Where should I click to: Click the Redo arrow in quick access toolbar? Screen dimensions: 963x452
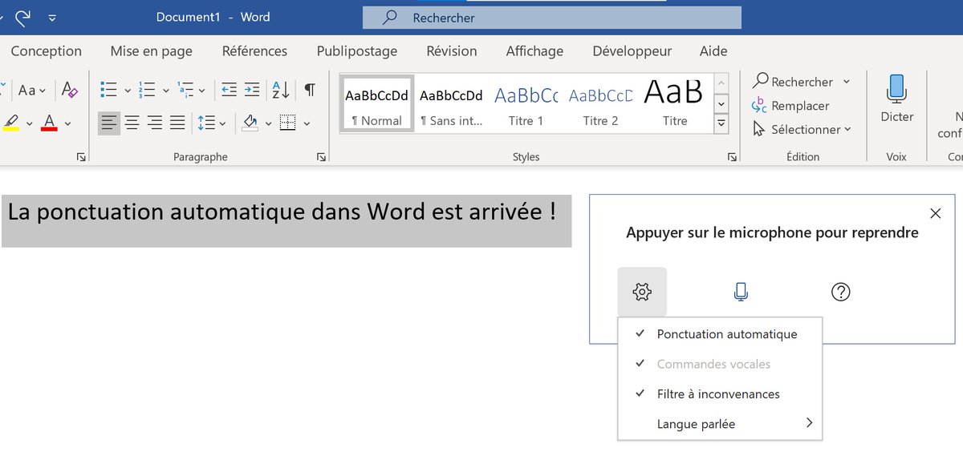pos(22,16)
